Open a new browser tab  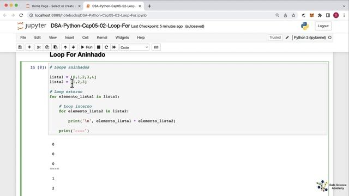click(x=149, y=6)
